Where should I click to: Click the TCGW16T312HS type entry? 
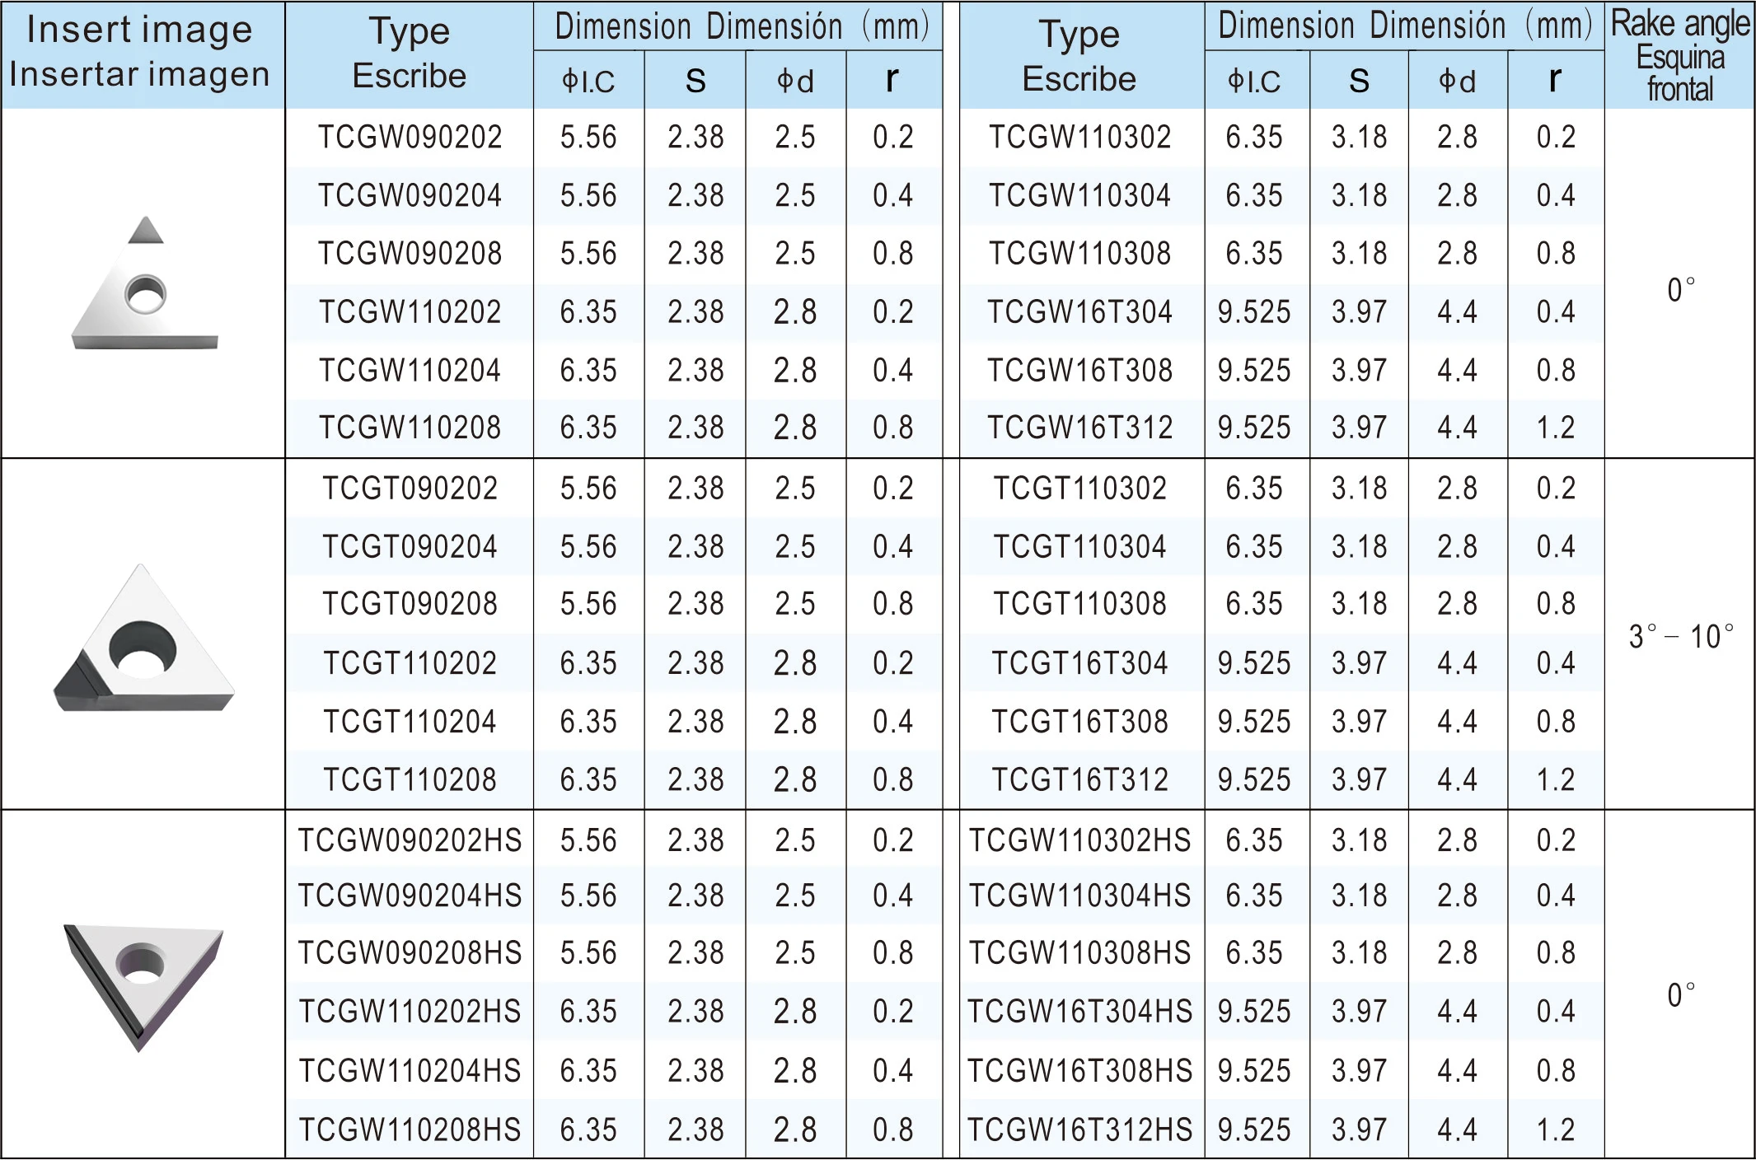click(1079, 1130)
